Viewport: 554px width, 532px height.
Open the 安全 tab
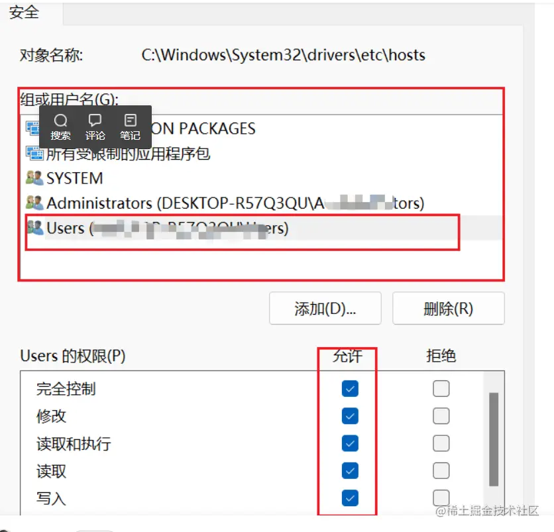tap(24, 13)
